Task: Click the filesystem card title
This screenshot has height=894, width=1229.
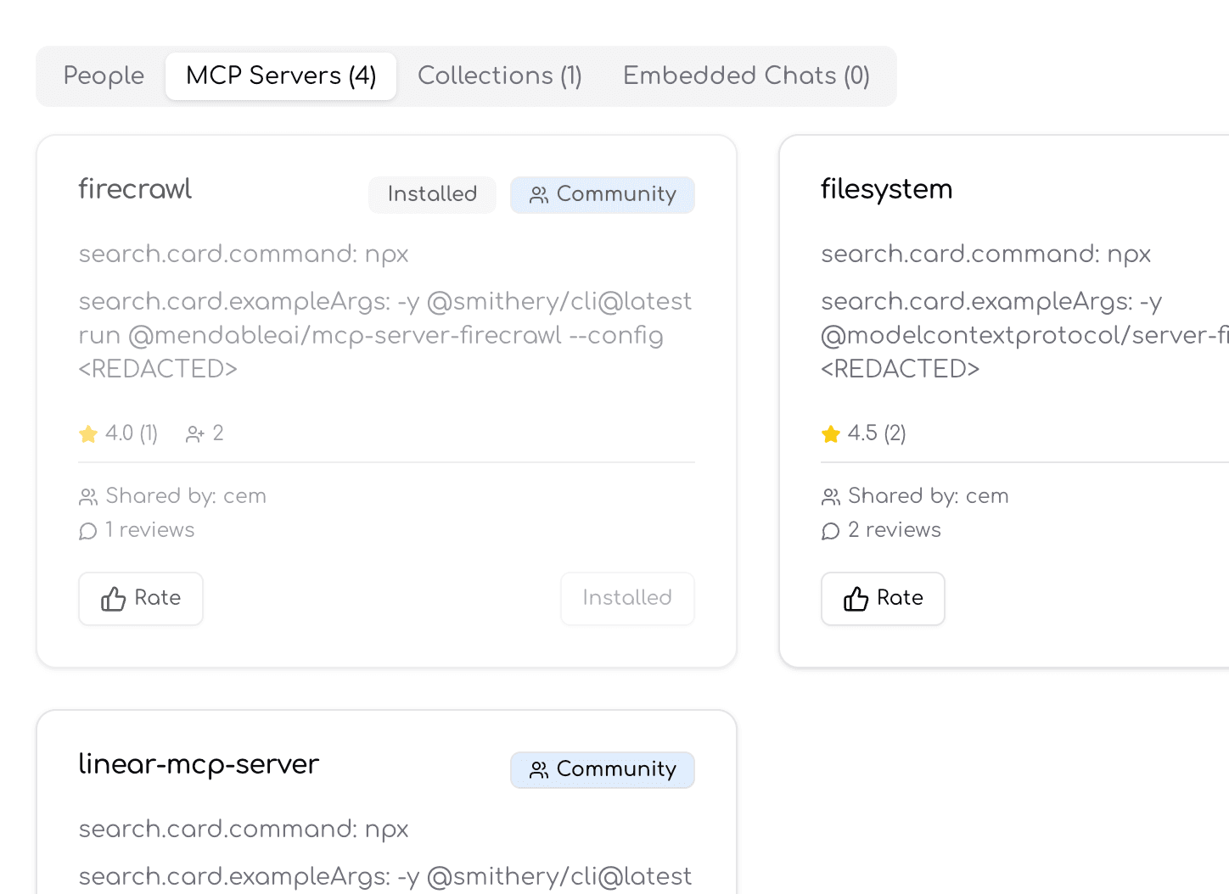Action: pos(886,188)
